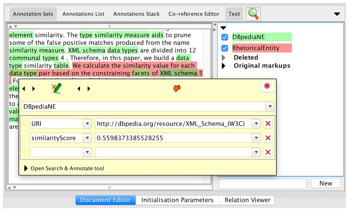Open the Annotations Stack tab

click(x=136, y=14)
